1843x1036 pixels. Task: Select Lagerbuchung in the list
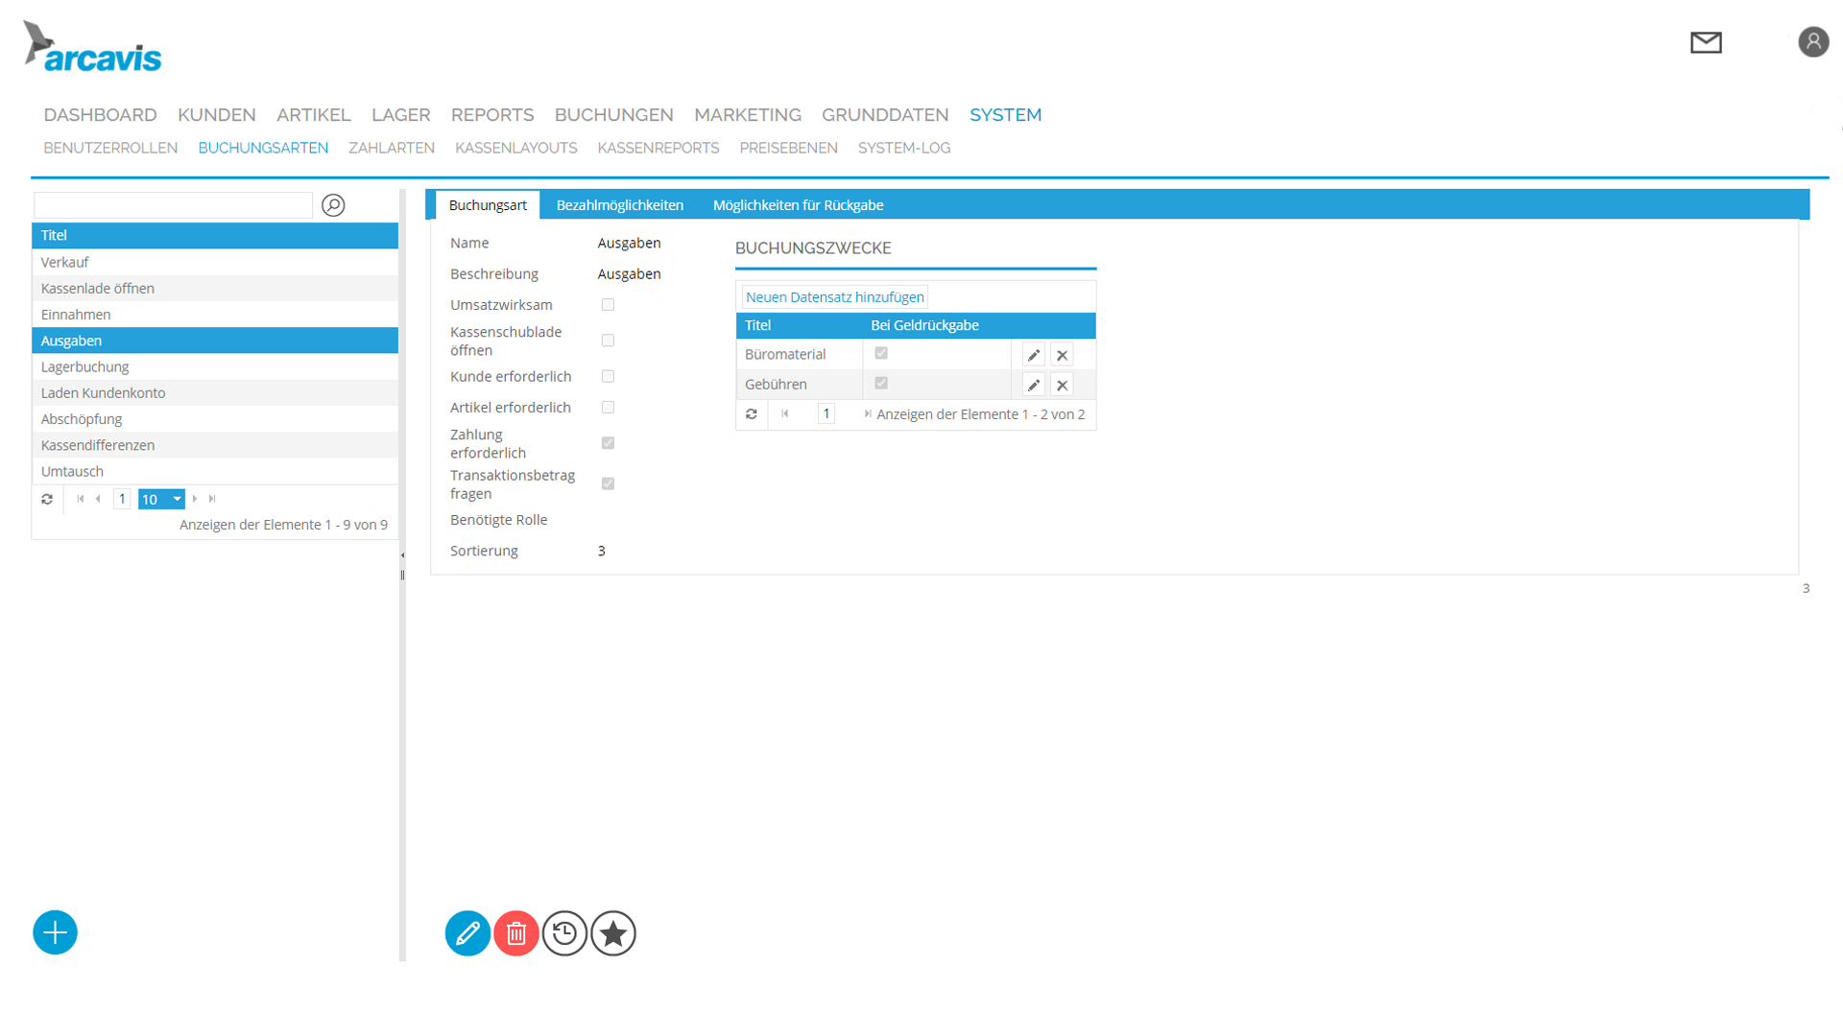pos(215,366)
